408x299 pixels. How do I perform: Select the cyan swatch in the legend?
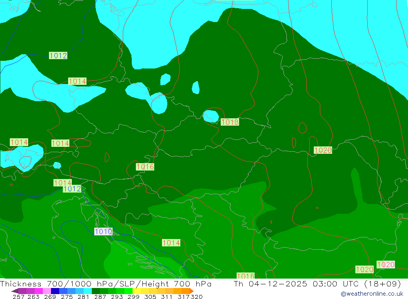pyautogui.click(x=88, y=291)
